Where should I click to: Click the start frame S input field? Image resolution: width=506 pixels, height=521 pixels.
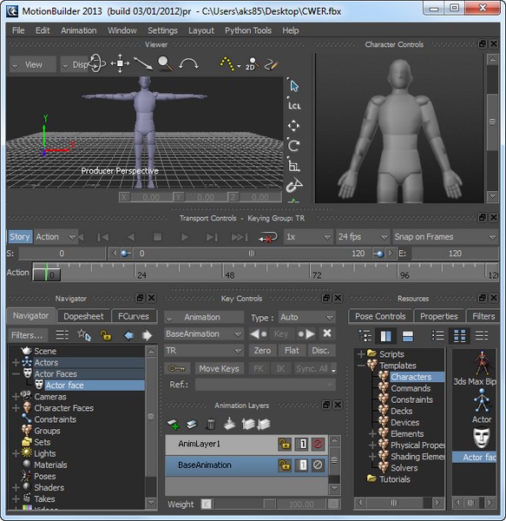(x=62, y=254)
